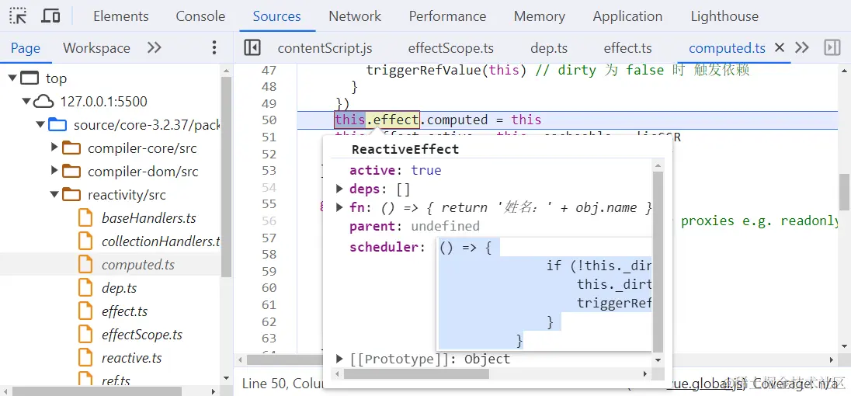The image size is (851, 396).
Task: Go to the Application tab
Action: tap(627, 16)
